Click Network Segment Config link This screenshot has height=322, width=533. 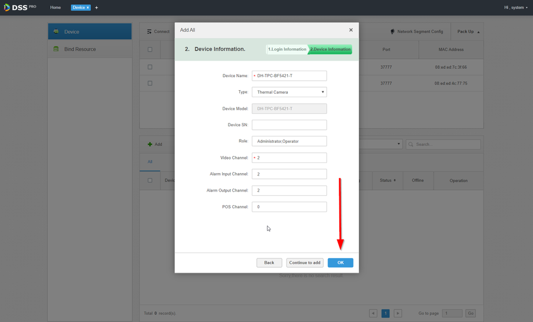[x=420, y=31]
